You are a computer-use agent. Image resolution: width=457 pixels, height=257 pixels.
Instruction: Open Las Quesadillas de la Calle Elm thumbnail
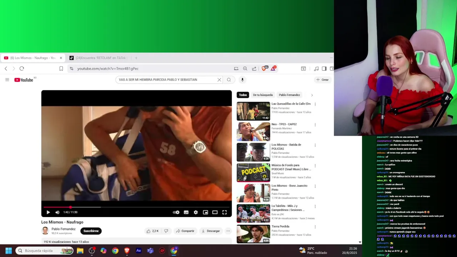253,111
